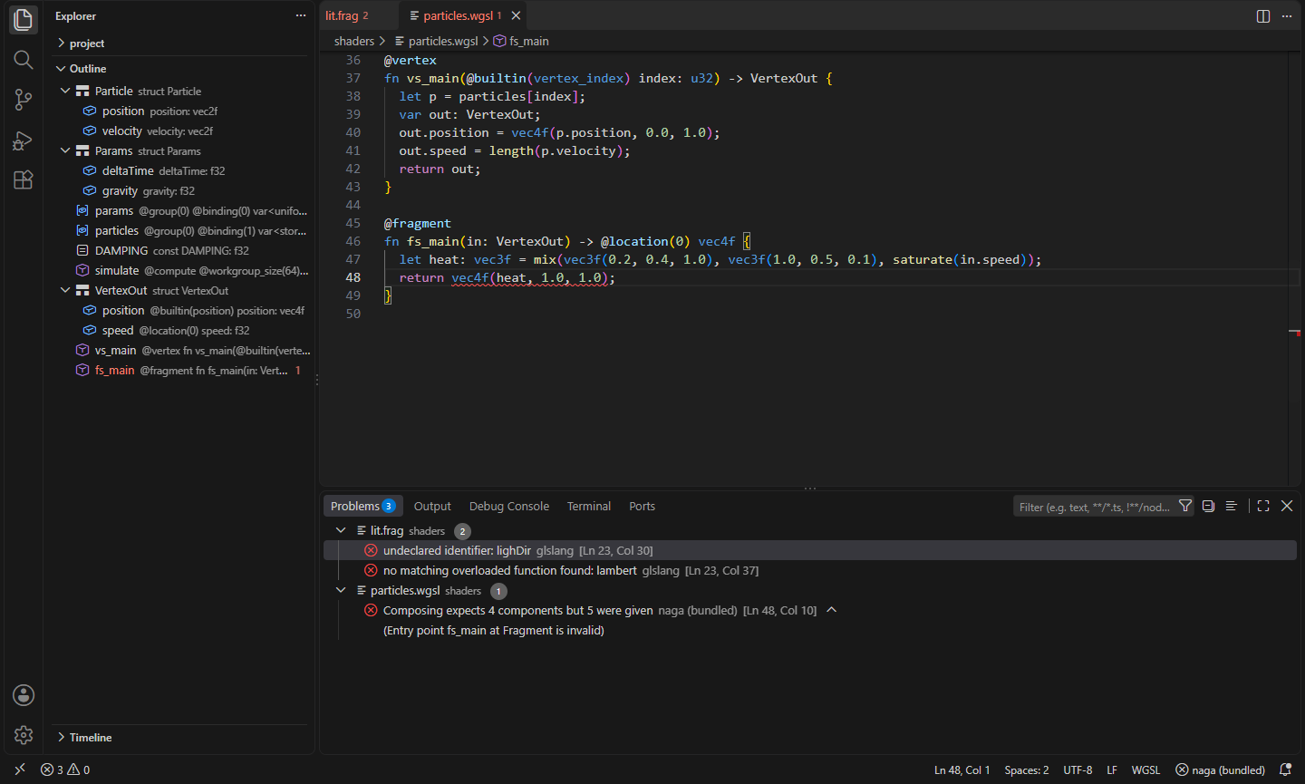Select language mode WGSL in status bar
Viewport: 1305px width, 784px height.
[x=1145, y=769]
